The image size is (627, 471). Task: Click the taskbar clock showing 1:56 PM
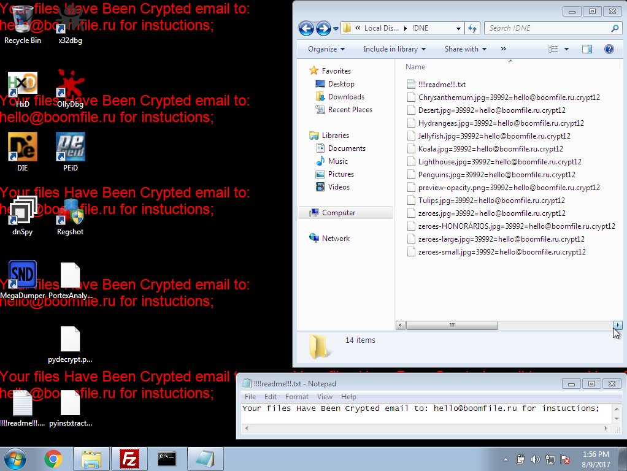(596, 459)
